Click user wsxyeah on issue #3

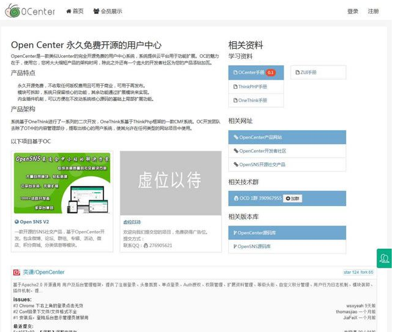tap(355, 306)
